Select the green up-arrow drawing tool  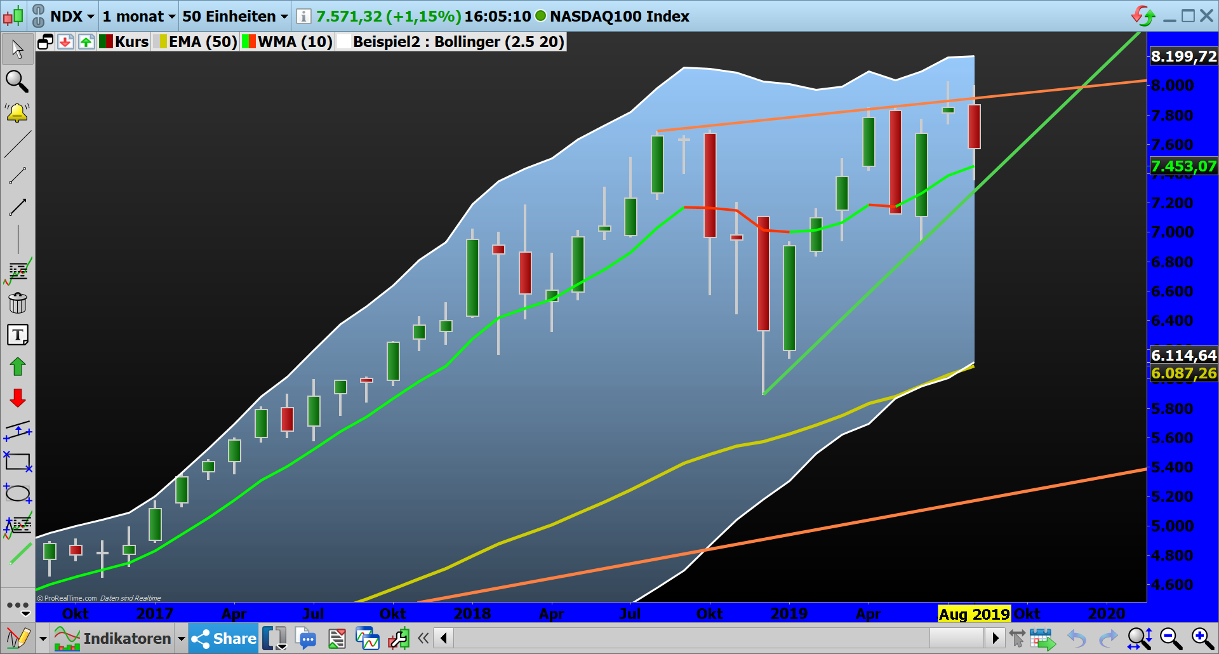point(18,366)
